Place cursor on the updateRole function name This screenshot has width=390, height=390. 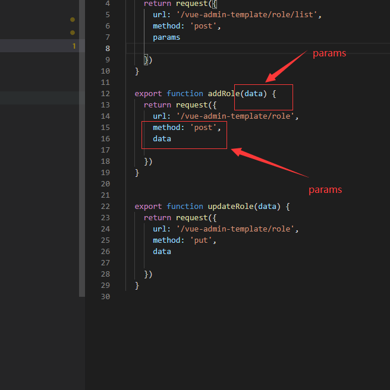231,207
